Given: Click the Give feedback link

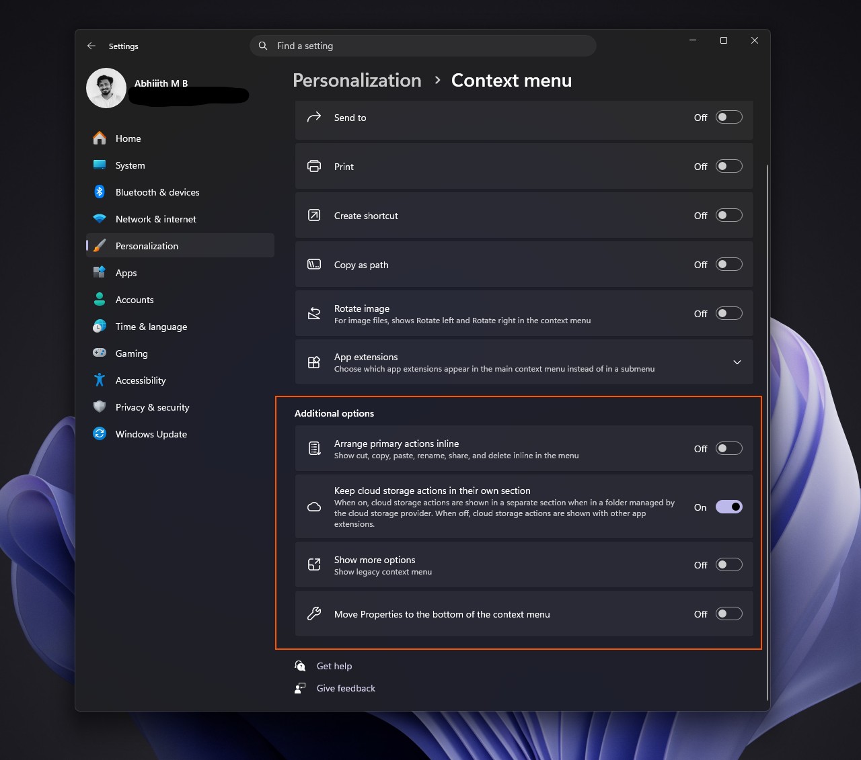Looking at the screenshot, I should [346, 688].
